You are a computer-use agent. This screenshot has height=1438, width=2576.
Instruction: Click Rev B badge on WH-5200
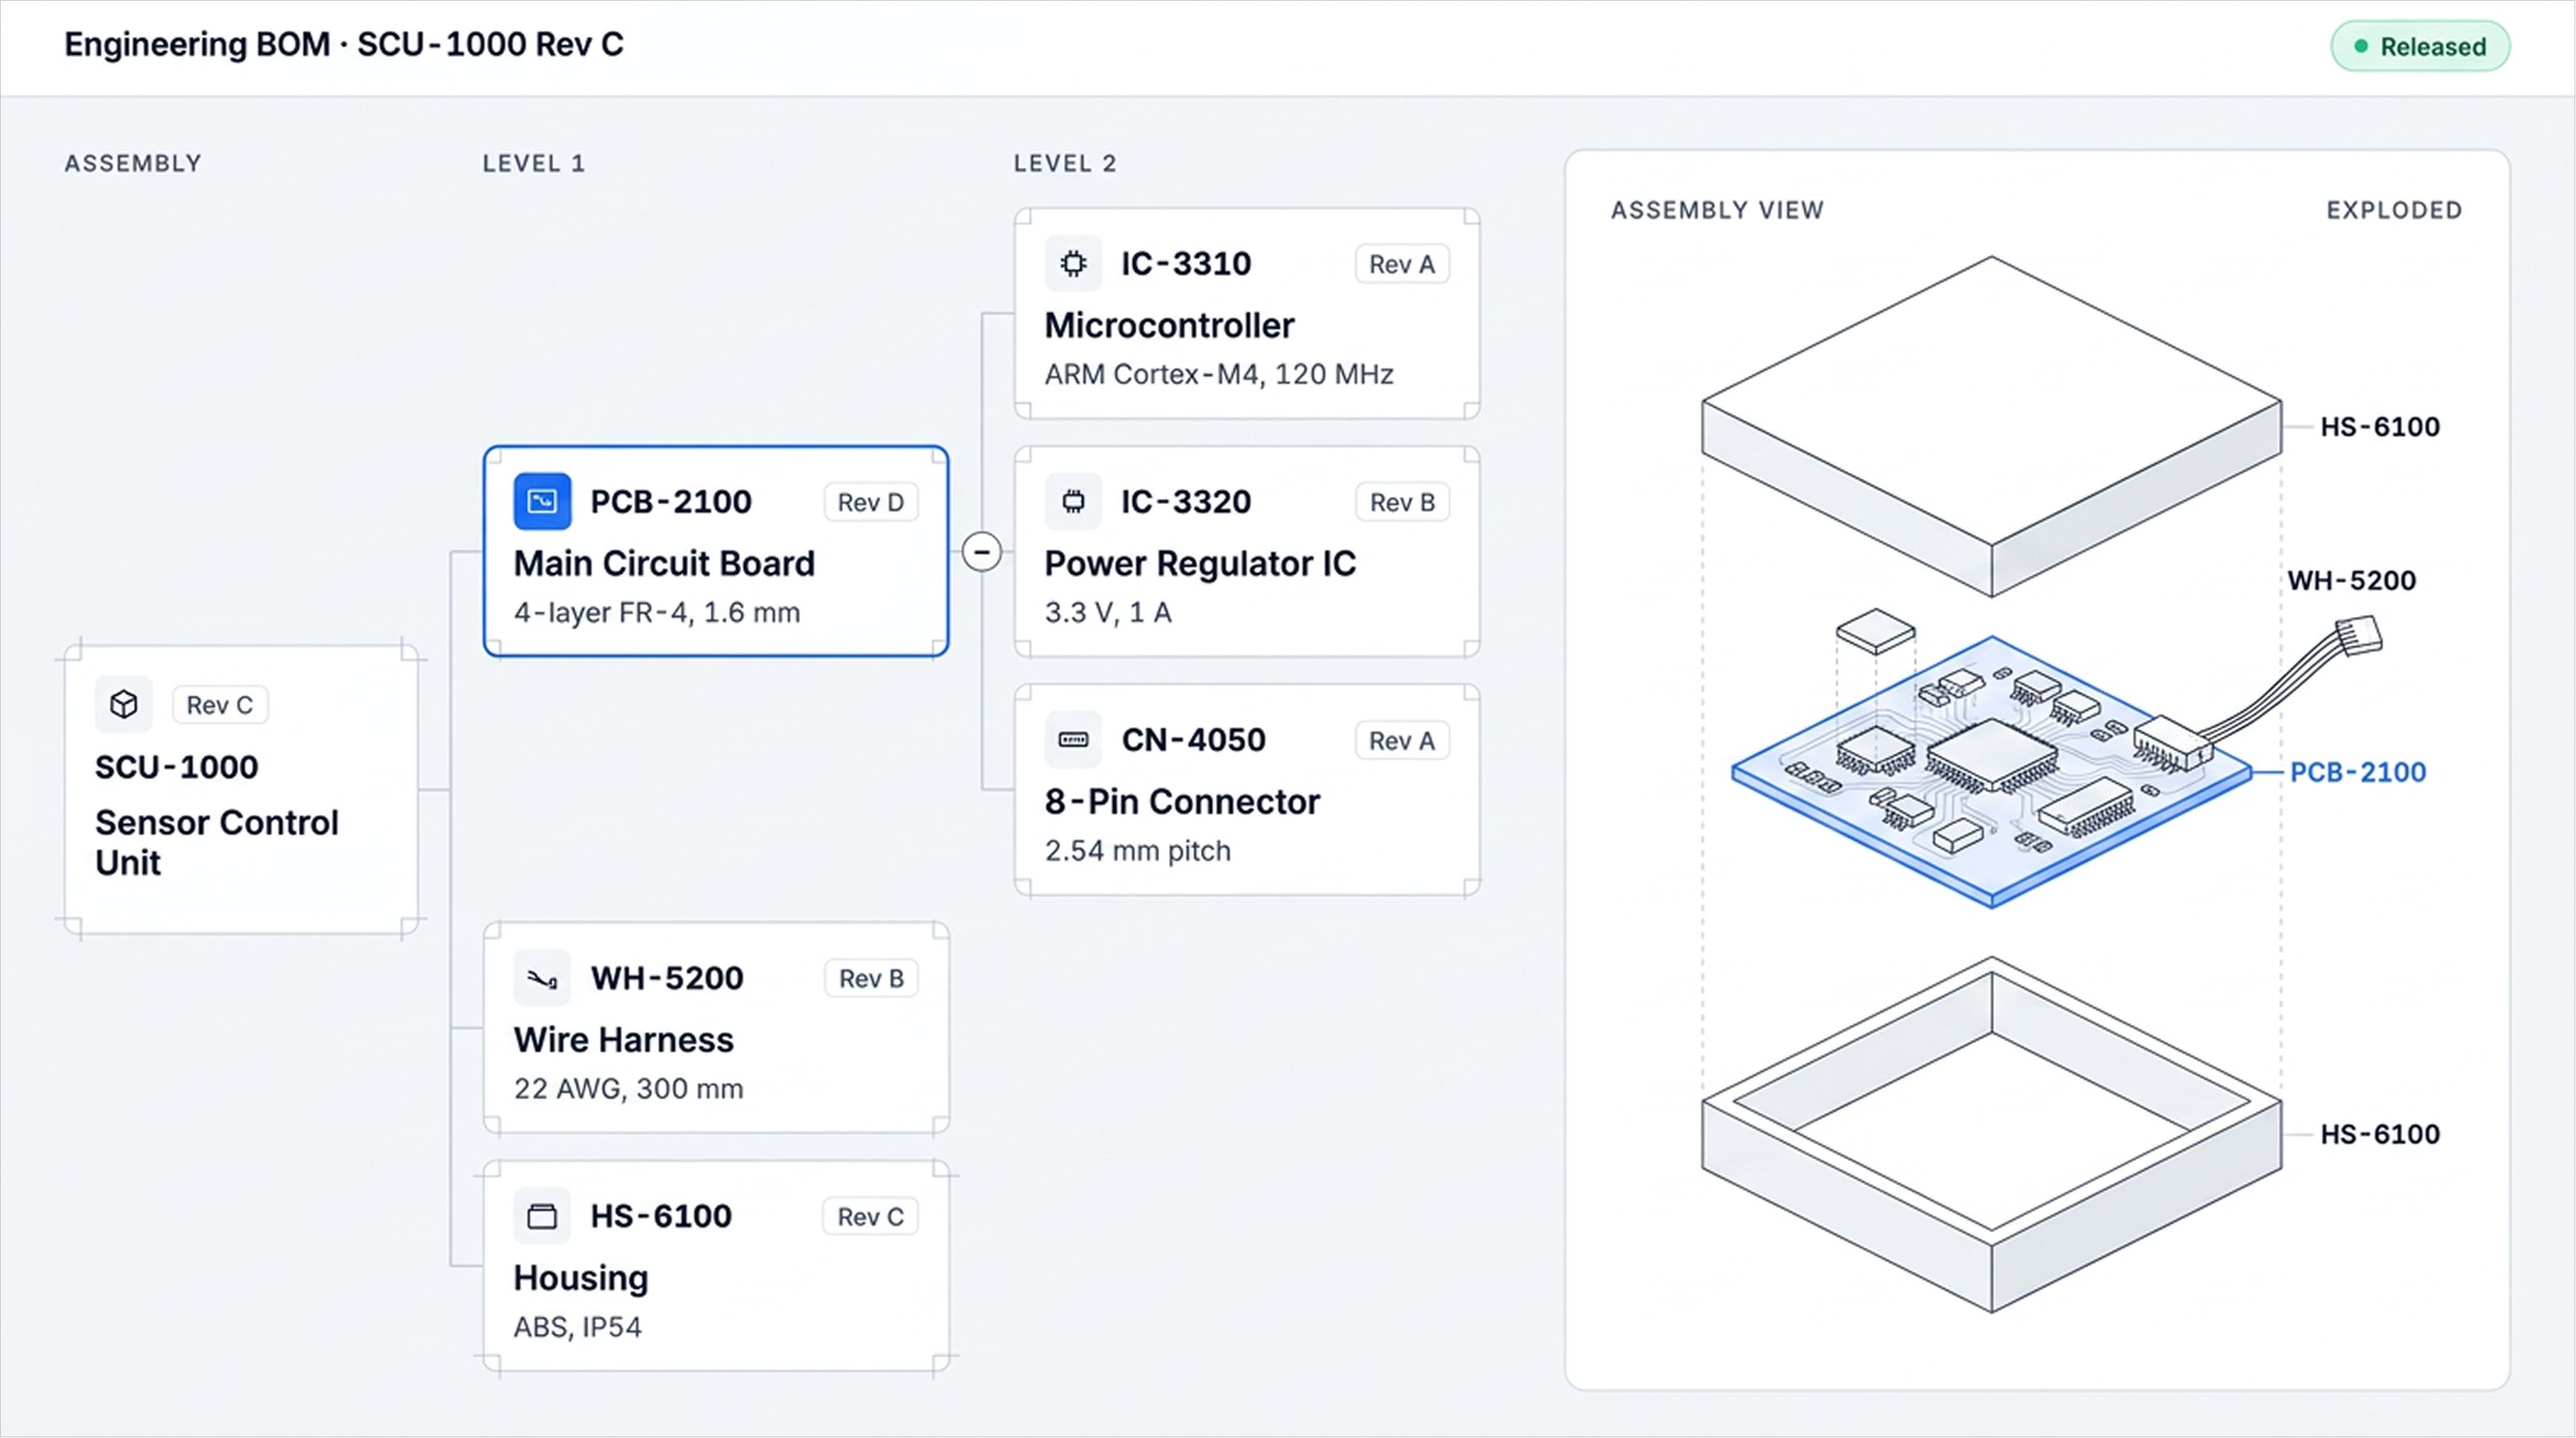pos(871,978)
